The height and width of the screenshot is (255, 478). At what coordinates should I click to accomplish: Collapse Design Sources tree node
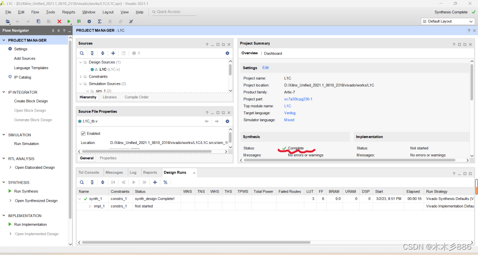(x=81, y=62)
